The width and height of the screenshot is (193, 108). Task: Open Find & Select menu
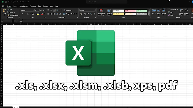click(x=186, y=12)
